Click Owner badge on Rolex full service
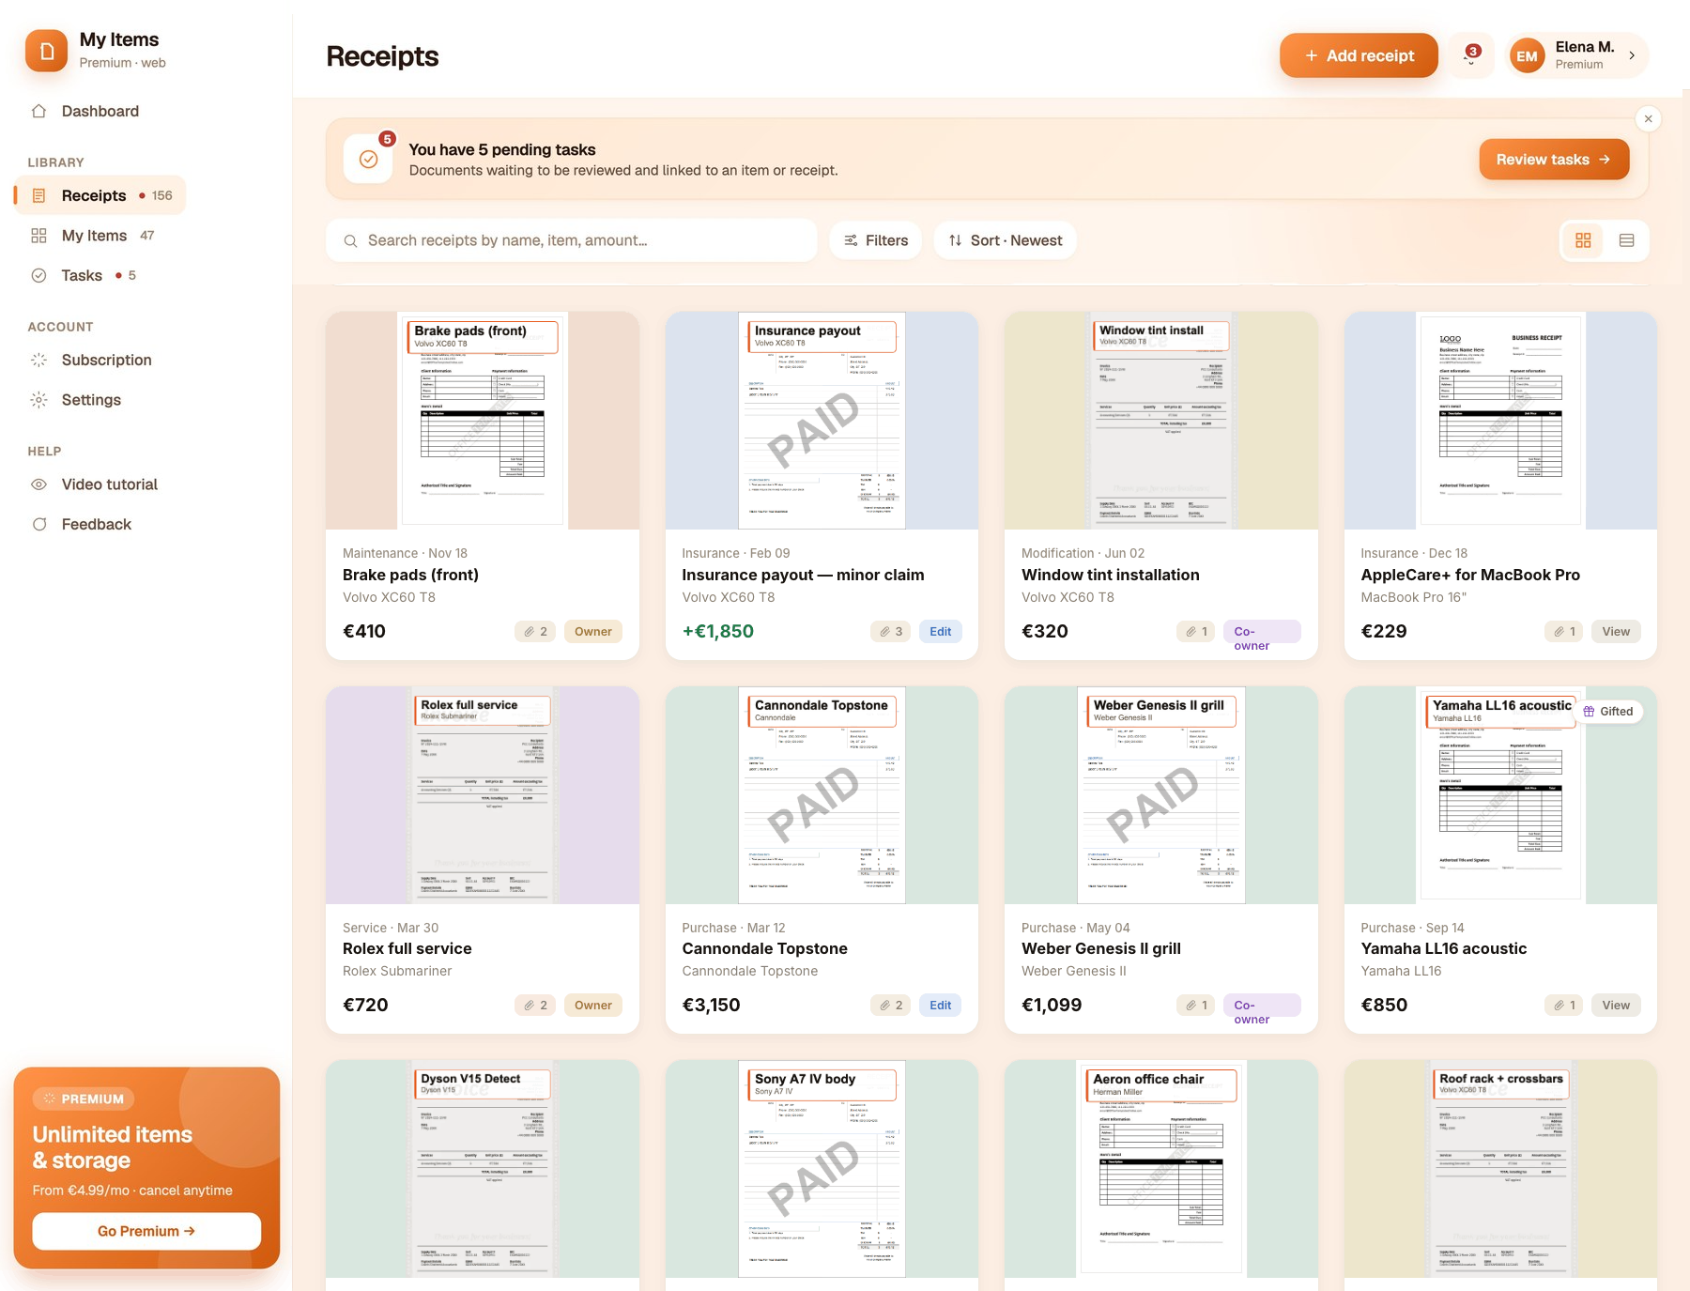The width and height of the screenshot is (1690, 1291). click(x=593, y=1005)
